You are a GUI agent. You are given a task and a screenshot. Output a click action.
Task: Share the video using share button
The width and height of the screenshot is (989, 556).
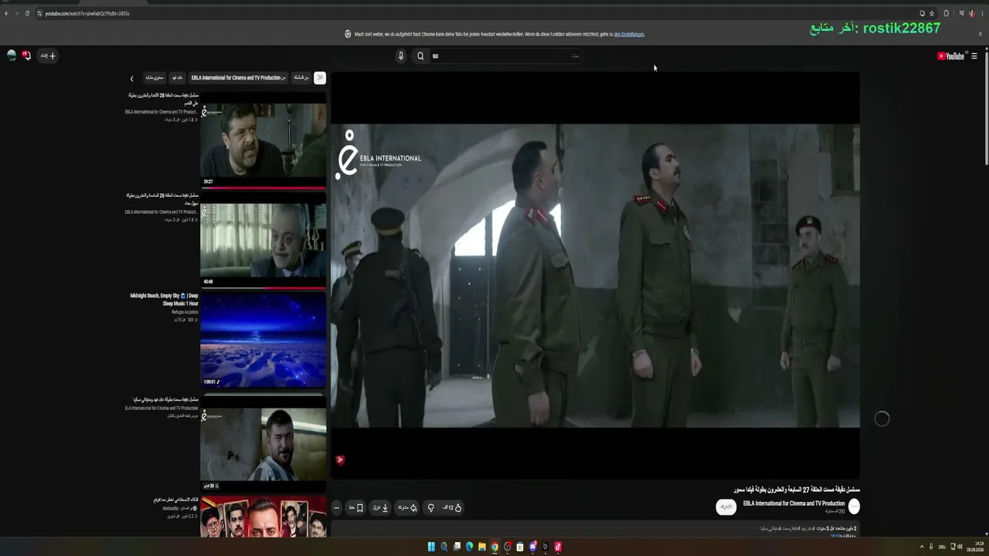(x=407, y=507)
